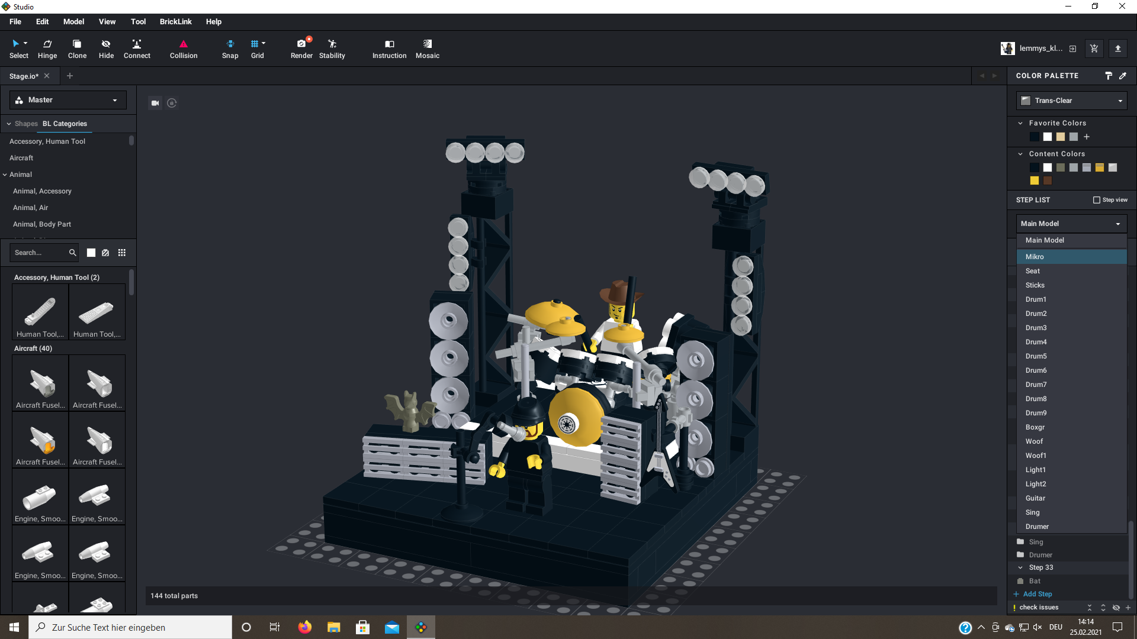Run the Stability check tool
Viewport: 1137px width, 639px height.
point(332,48)
